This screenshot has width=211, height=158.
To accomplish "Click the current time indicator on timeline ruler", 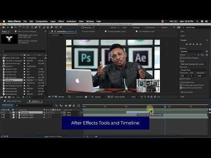I will click(x=165, y=107).
